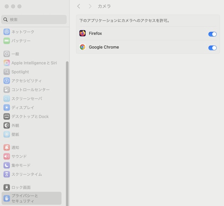Click the バッテリー battery icon
224x206 pixels.
7,41
